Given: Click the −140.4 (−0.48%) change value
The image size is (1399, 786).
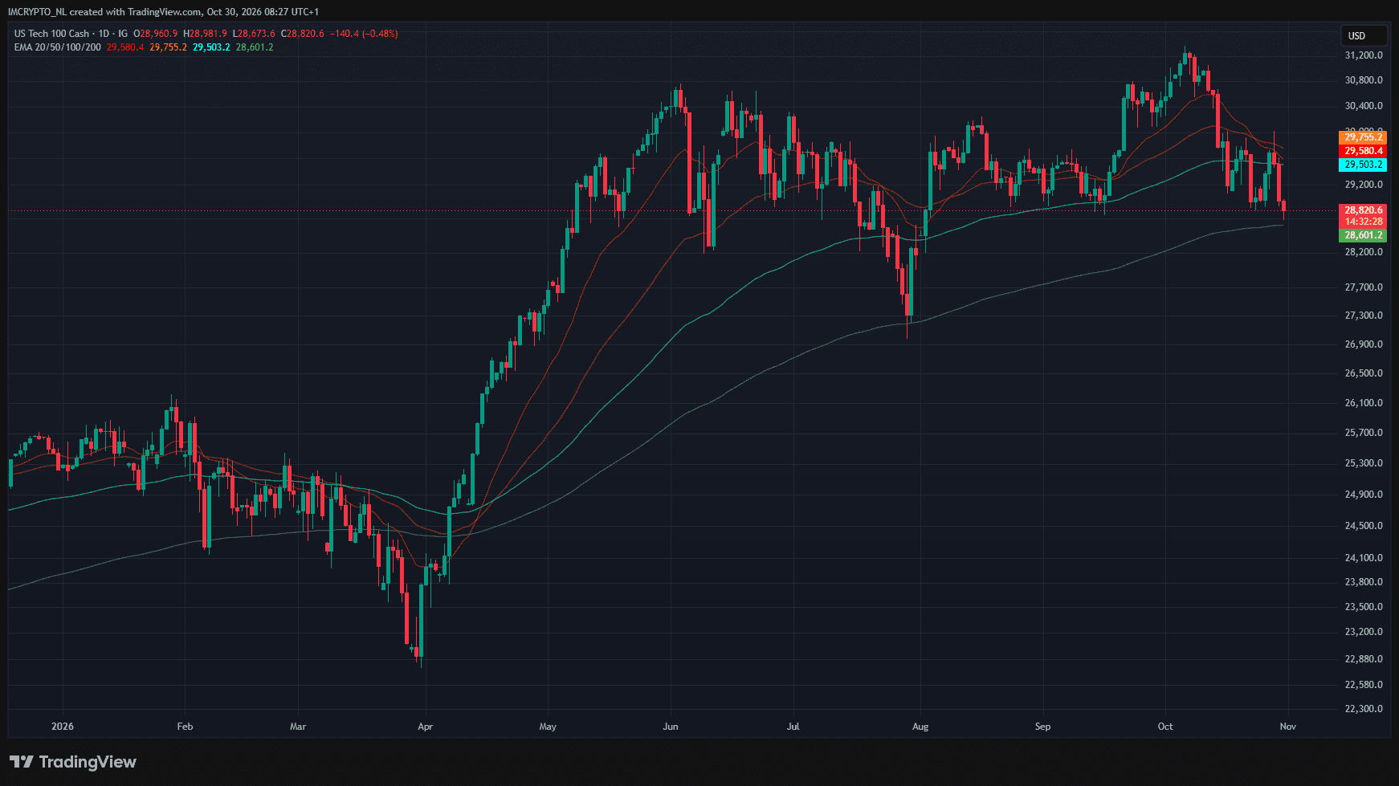Looking at the screenshot, I should click(x=364, y=34).
